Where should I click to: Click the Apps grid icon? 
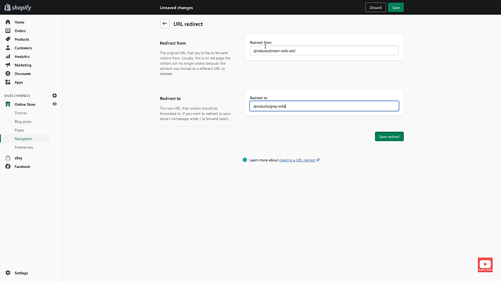8,82
